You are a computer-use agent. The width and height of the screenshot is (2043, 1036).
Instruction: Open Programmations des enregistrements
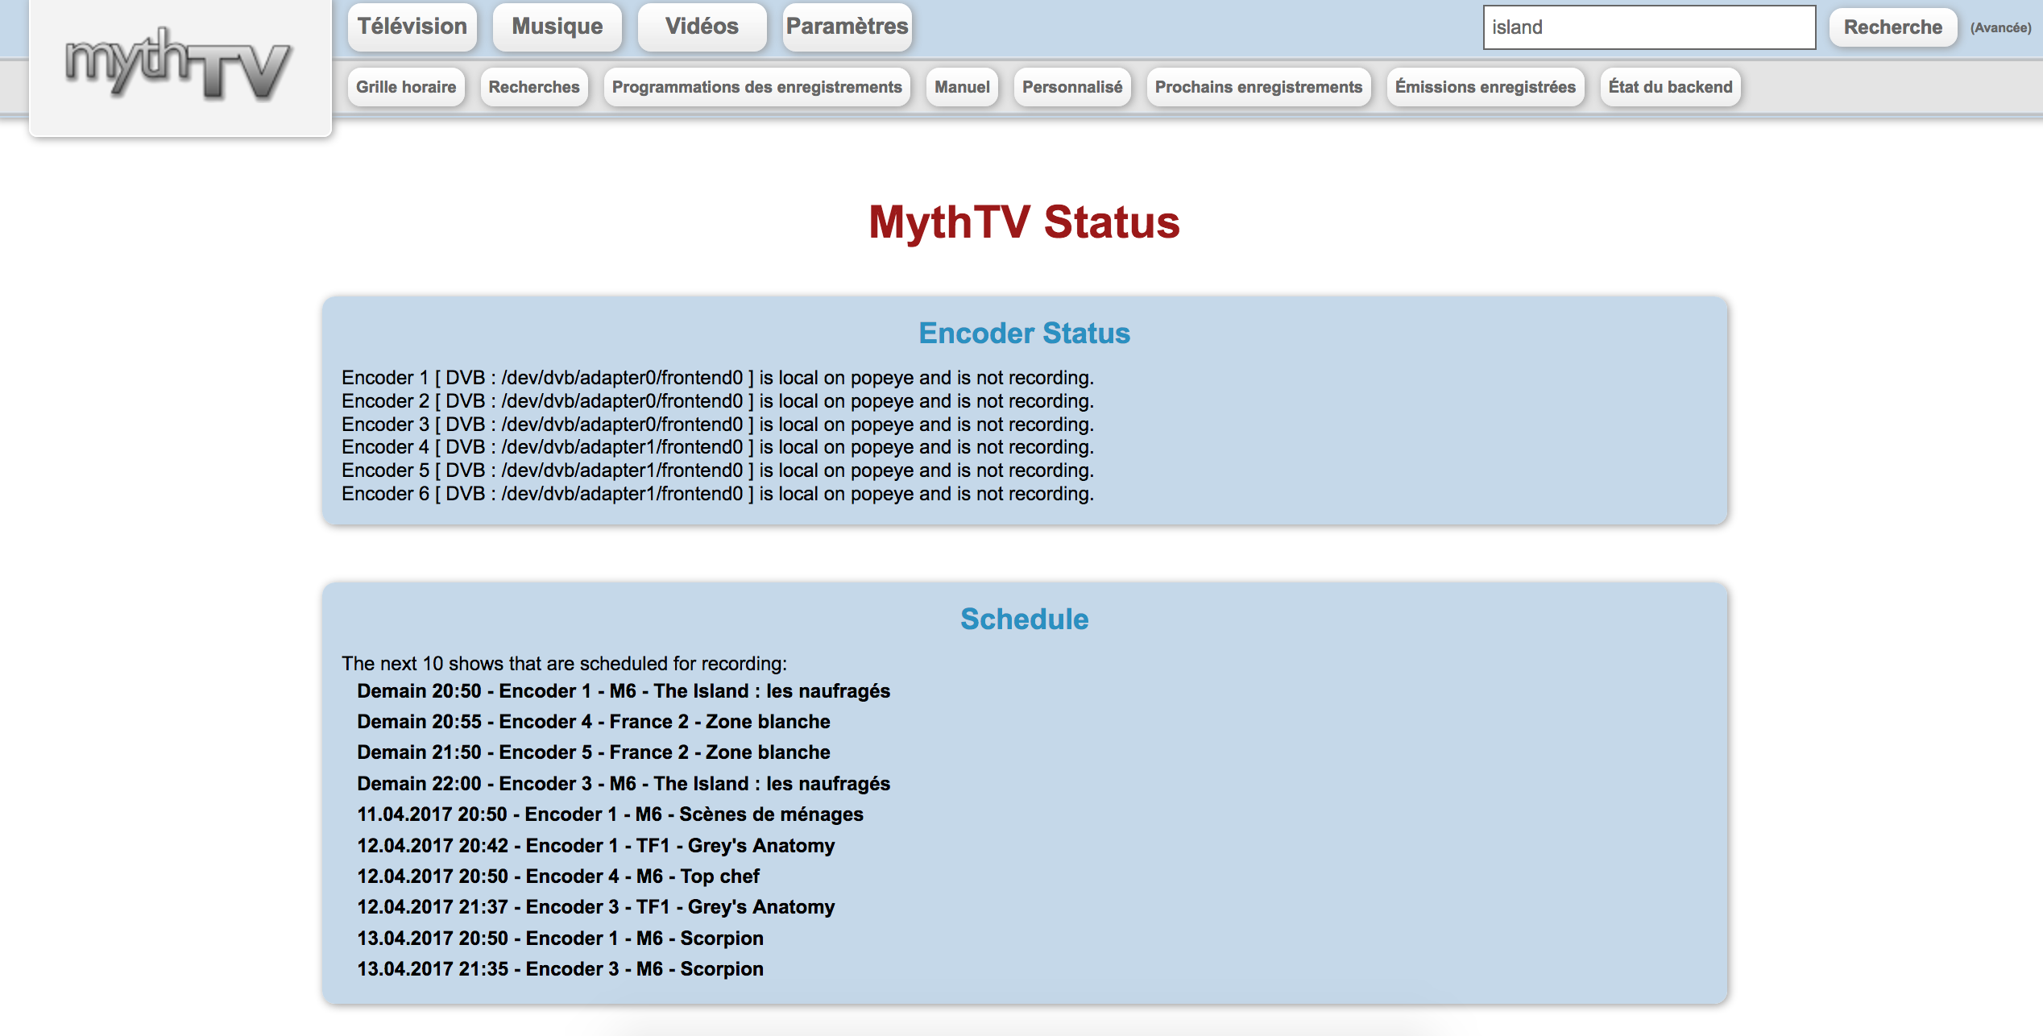pyautogui.click(x=757, y=87)
